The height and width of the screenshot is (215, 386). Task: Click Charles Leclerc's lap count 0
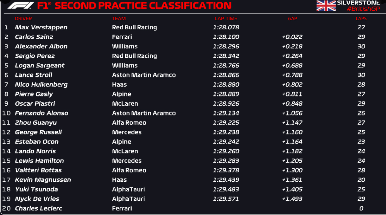[361, 208]
